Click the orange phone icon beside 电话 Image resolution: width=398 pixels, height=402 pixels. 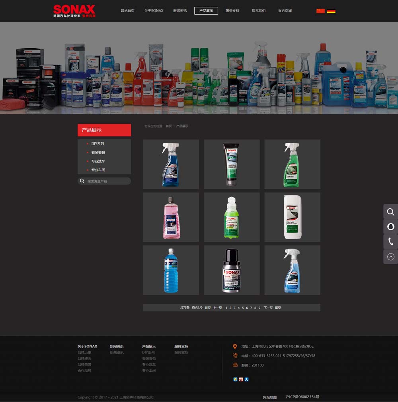[x=235, y=356]
